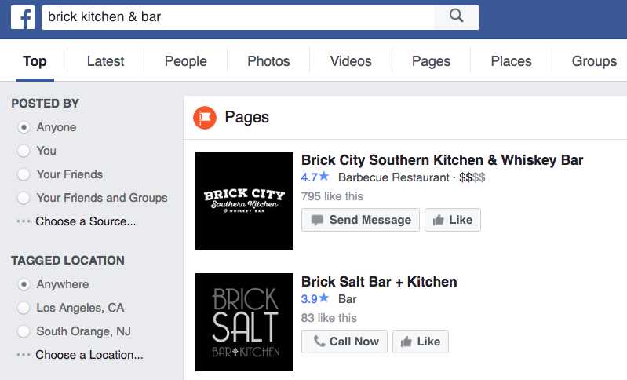Select "Your Friends" radio button

(24, 174)
